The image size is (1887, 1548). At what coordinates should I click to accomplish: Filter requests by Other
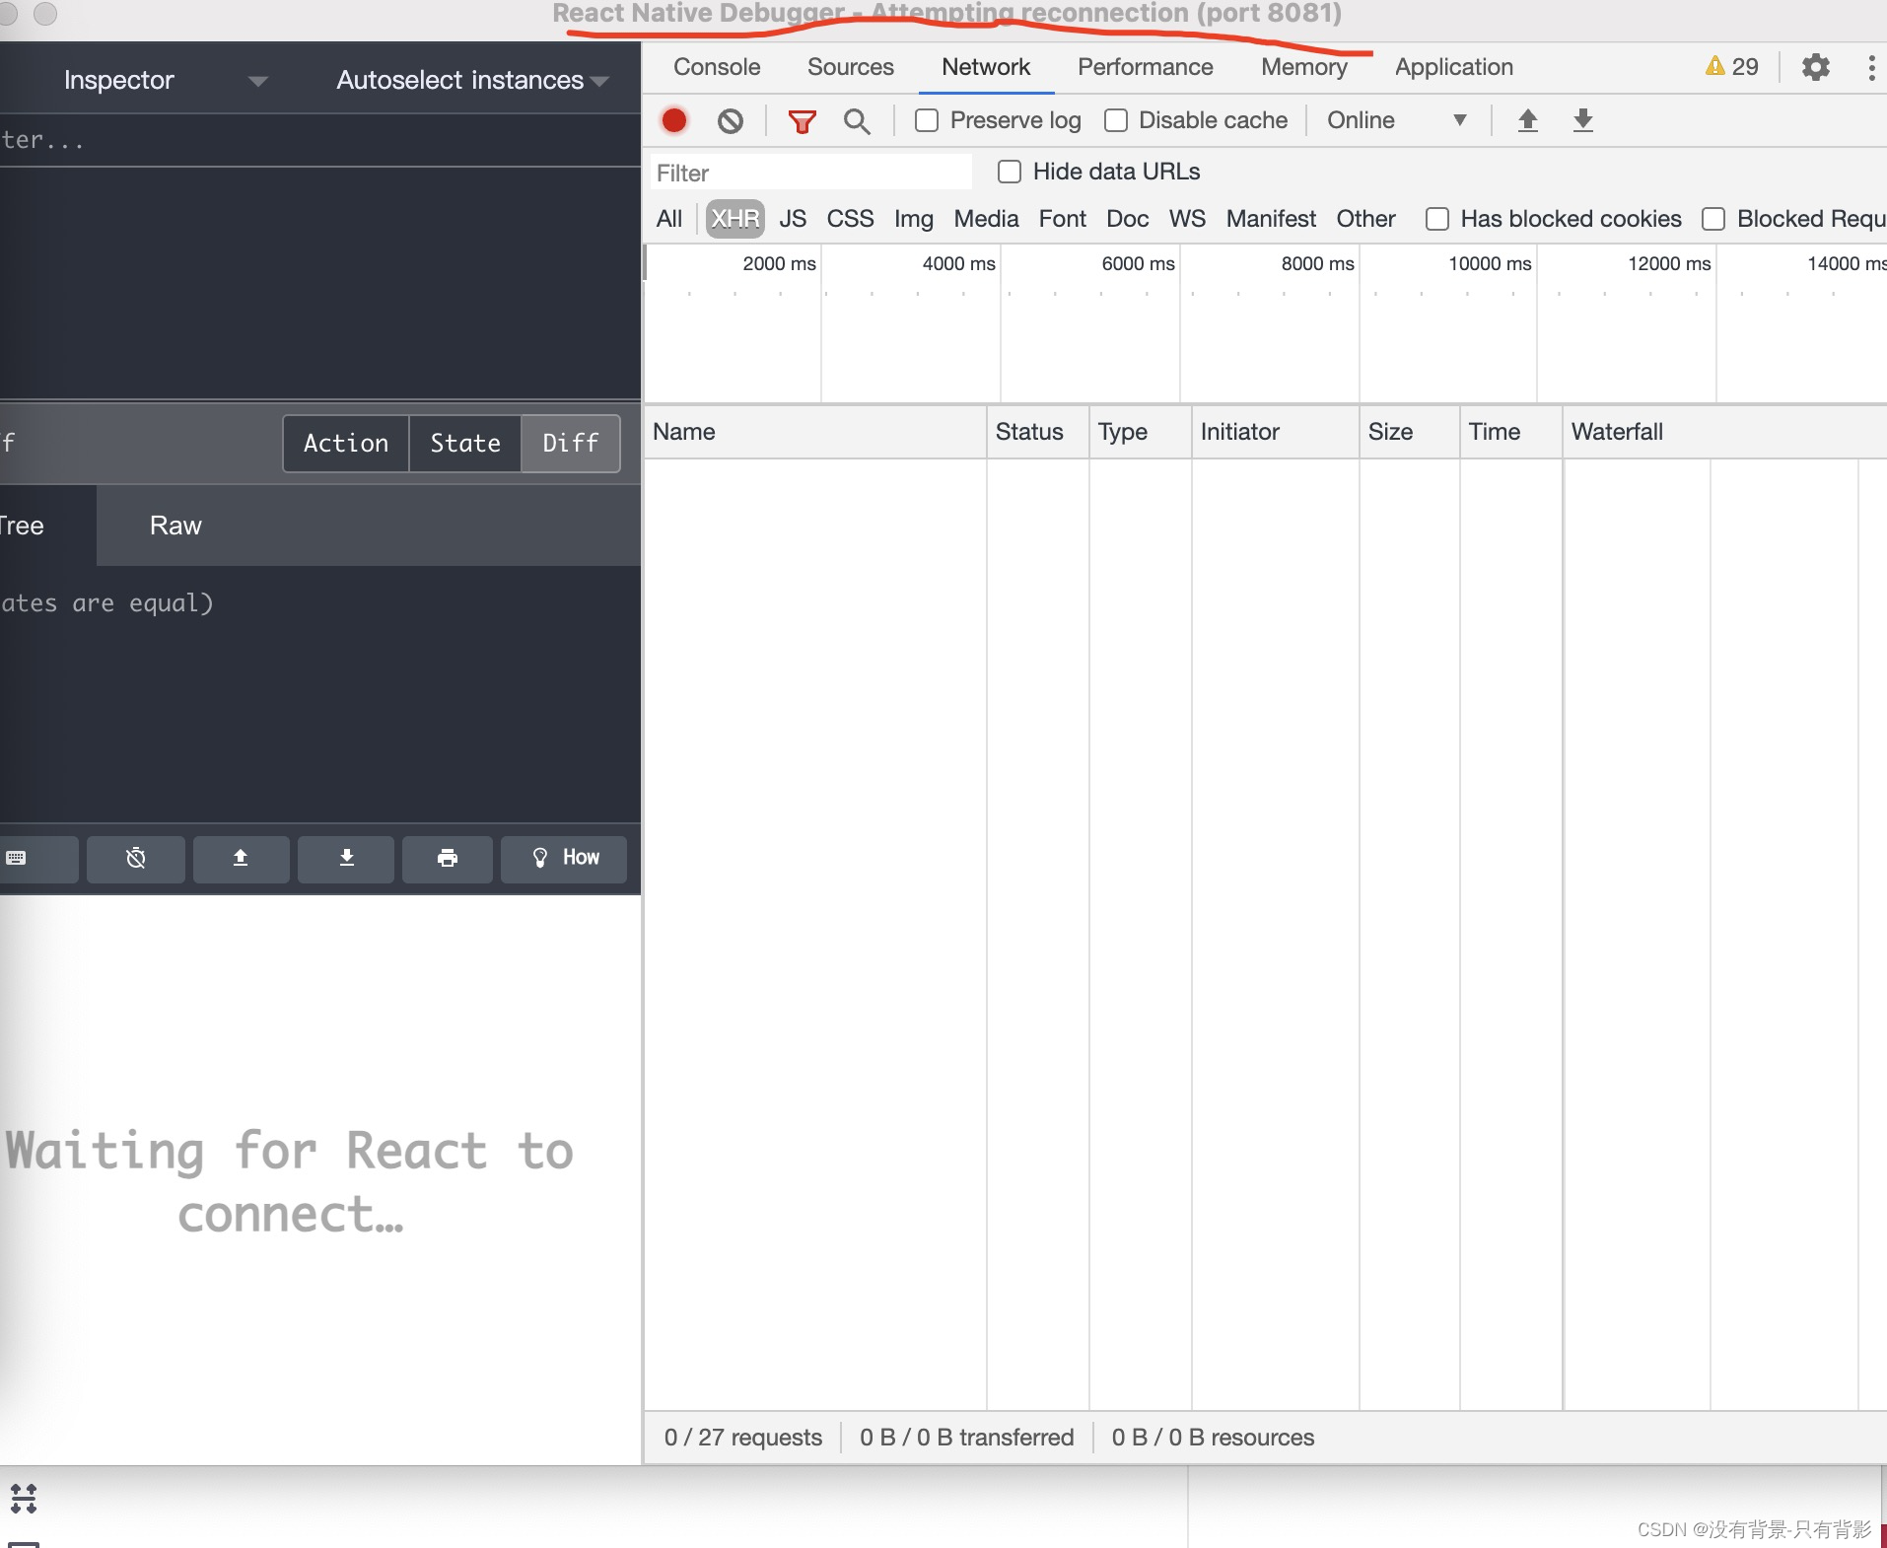click(x=1365, y=219)
